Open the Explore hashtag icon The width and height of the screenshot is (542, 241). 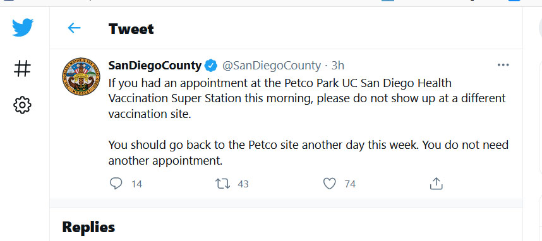pyautogui.click(x=23, y=68)
